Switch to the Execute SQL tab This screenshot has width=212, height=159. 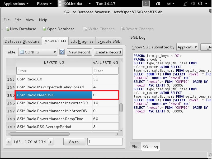tap(109, 41)
